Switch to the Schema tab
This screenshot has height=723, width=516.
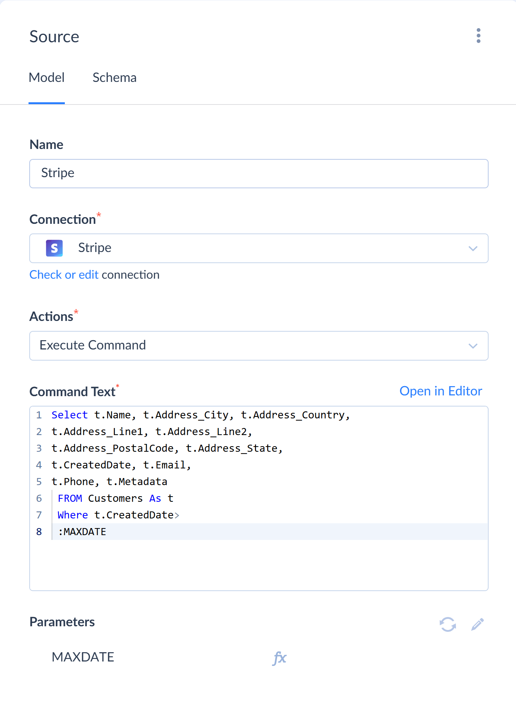pos(114,78)
